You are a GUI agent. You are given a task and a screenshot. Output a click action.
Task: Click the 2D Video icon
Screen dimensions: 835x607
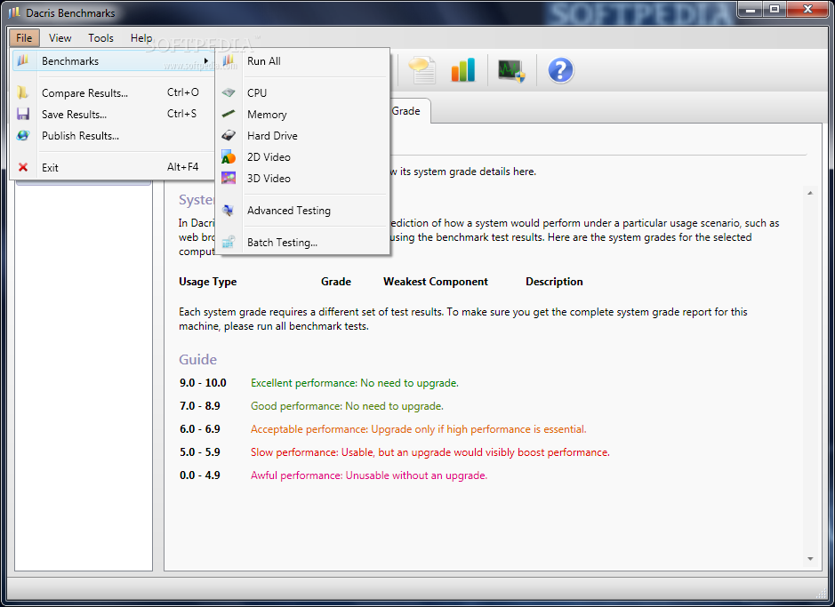(229, 156)
